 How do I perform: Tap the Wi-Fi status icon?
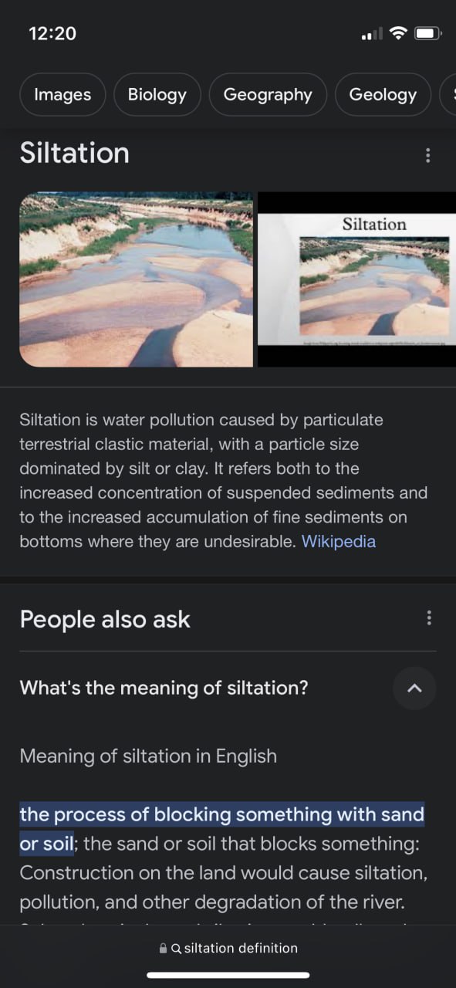[398, 33]
